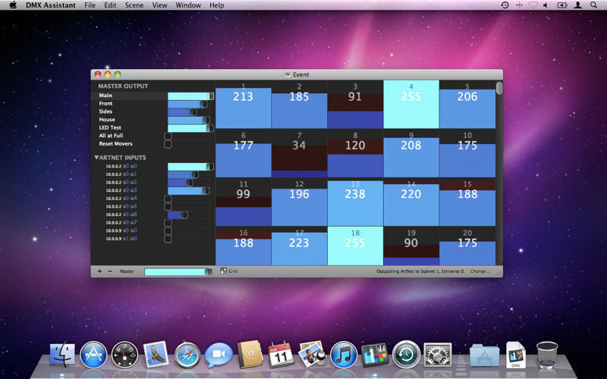Click the minus icon to remove scene

point(109,271)
